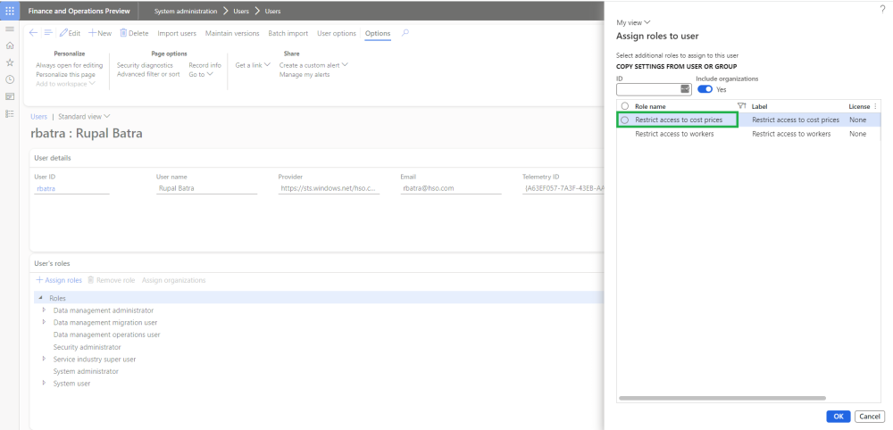The height and width of the screenshot is (430, 893).
Task: Sort by the Label column header
Action: (x=760, y=106)
